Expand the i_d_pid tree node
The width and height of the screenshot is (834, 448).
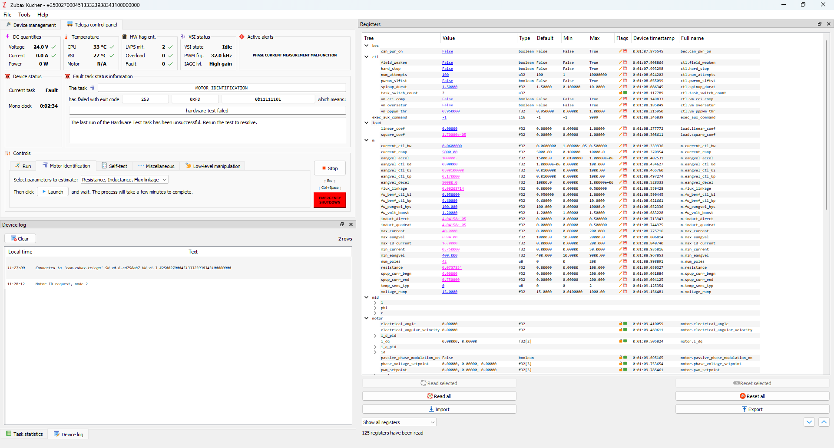pos(375,336)
